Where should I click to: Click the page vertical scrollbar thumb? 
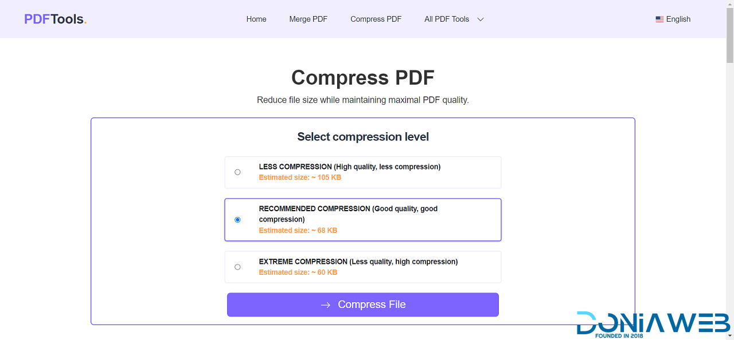[x=729, y=34]
